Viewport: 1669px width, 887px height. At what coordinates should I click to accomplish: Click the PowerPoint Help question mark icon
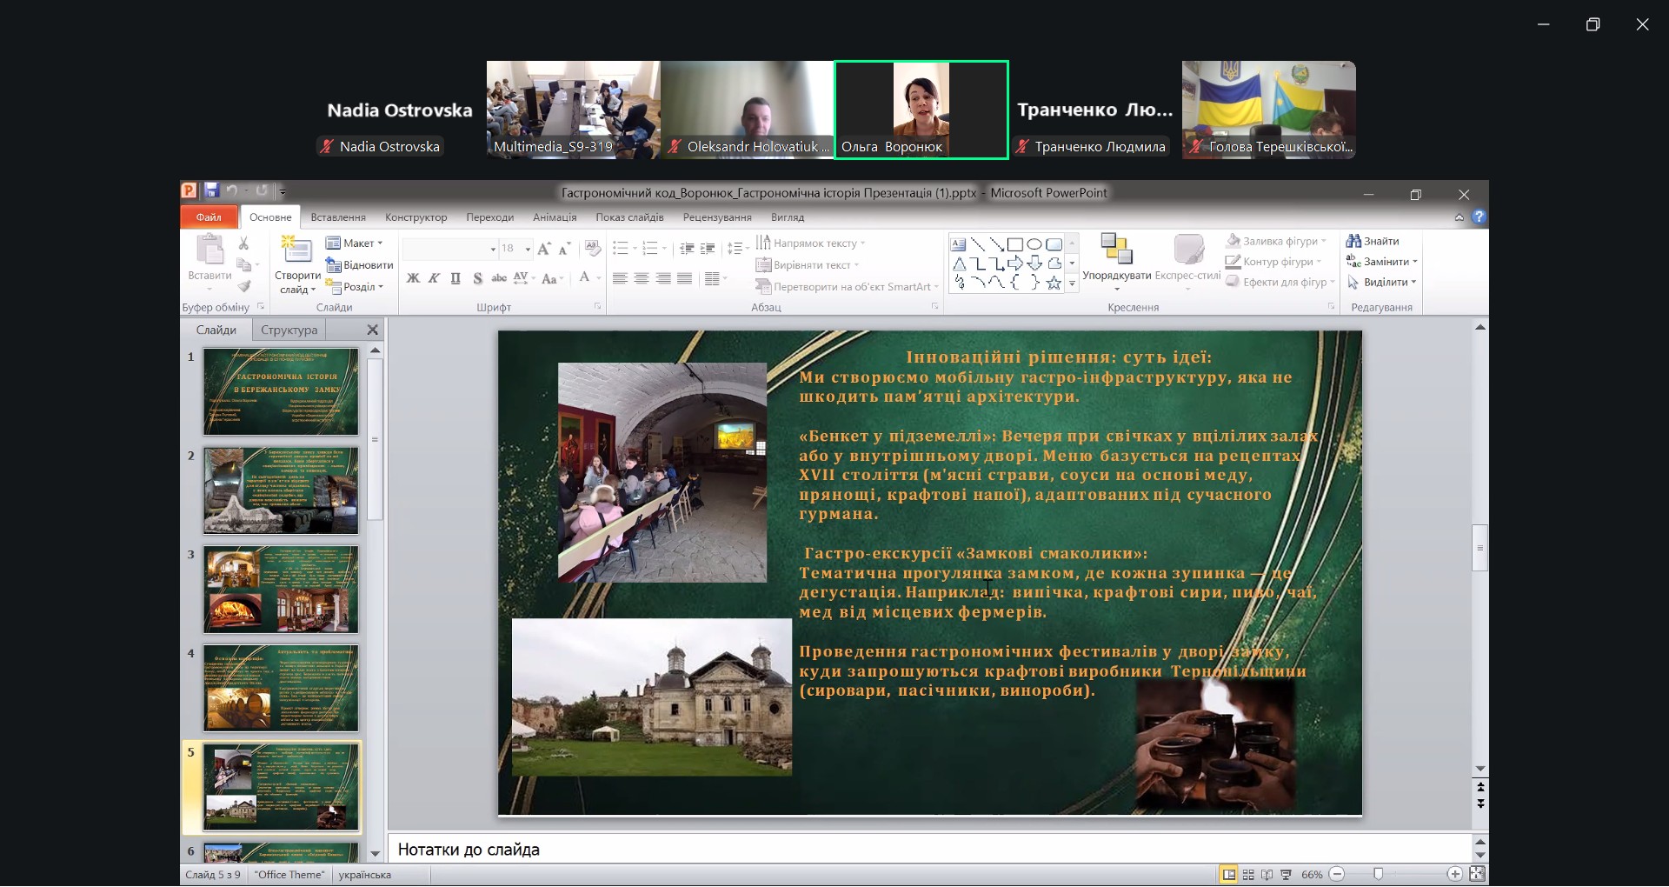[x=1479, y=217]
